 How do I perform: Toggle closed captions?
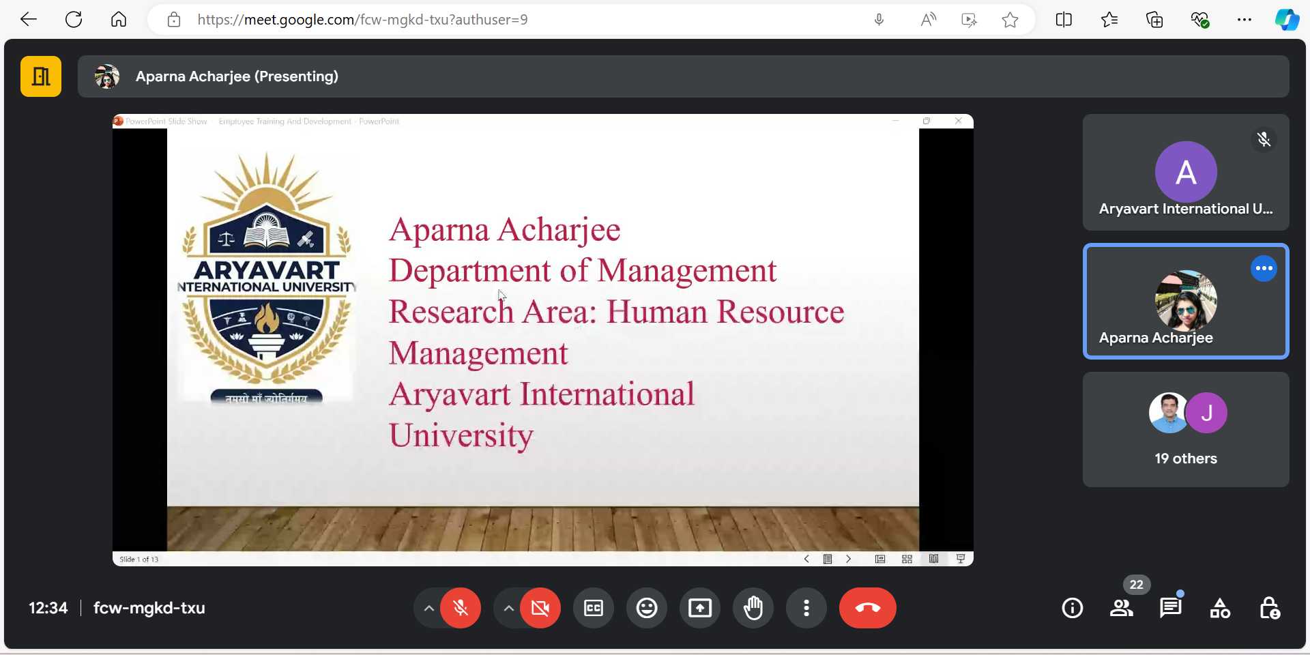coord(594,608)
